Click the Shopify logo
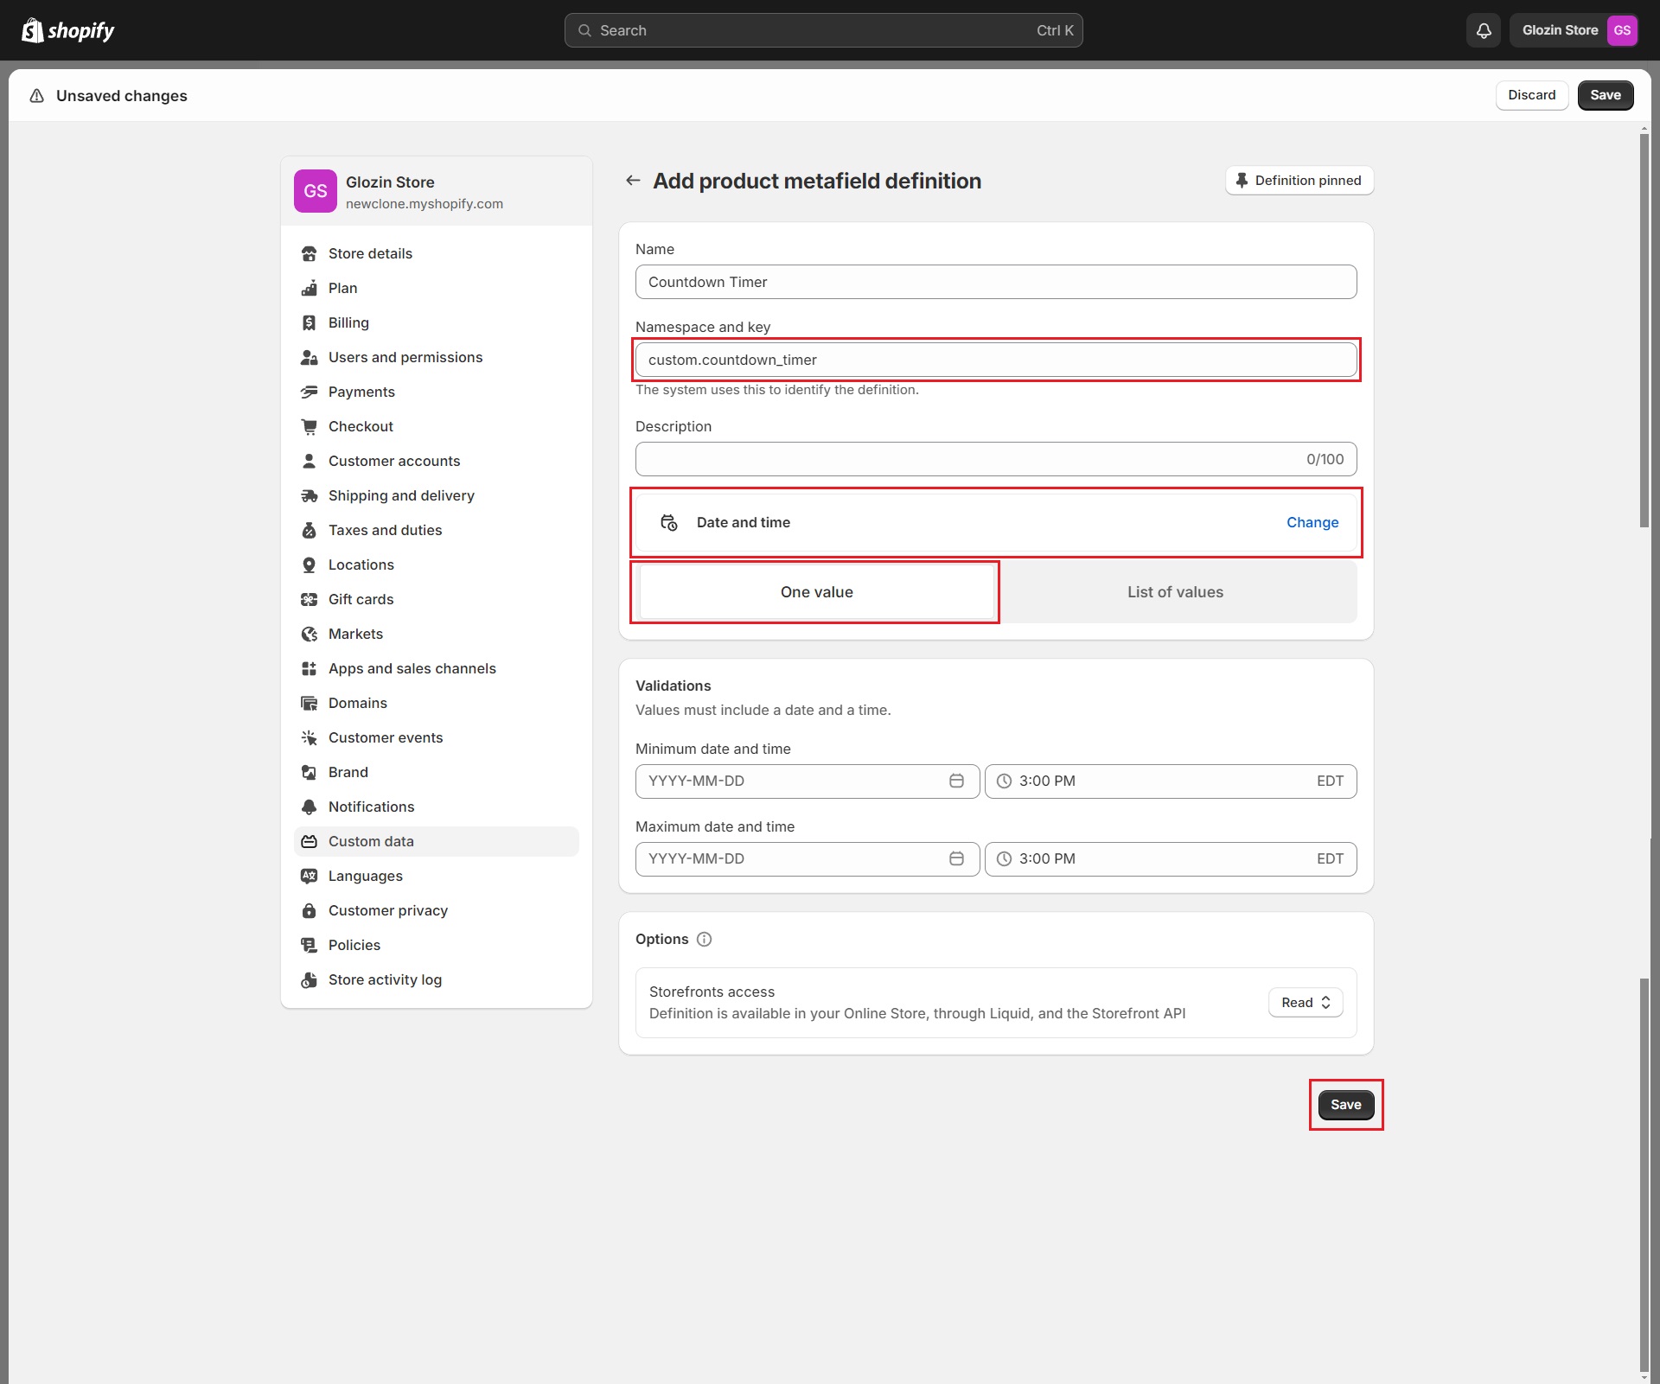Image resolution: width=1660 pixels, height=1384 pixels. 67,30
